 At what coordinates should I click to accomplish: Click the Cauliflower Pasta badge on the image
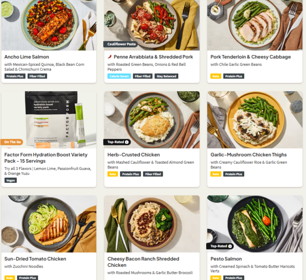[121, 44]
